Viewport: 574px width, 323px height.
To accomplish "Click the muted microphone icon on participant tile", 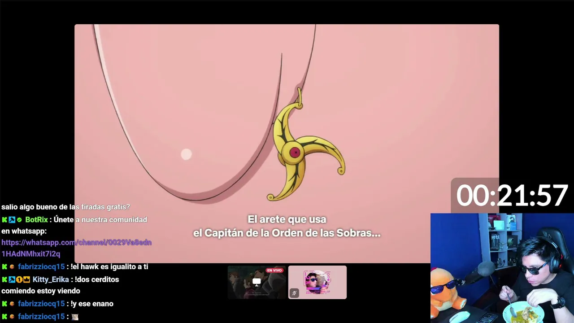I will pos(294,293).
